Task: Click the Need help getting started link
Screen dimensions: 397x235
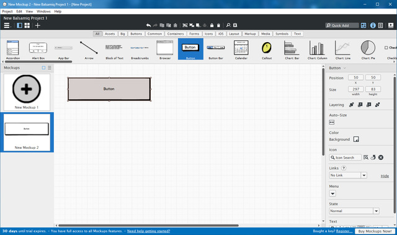Action: pyautogui.click(x=149, y=231)
